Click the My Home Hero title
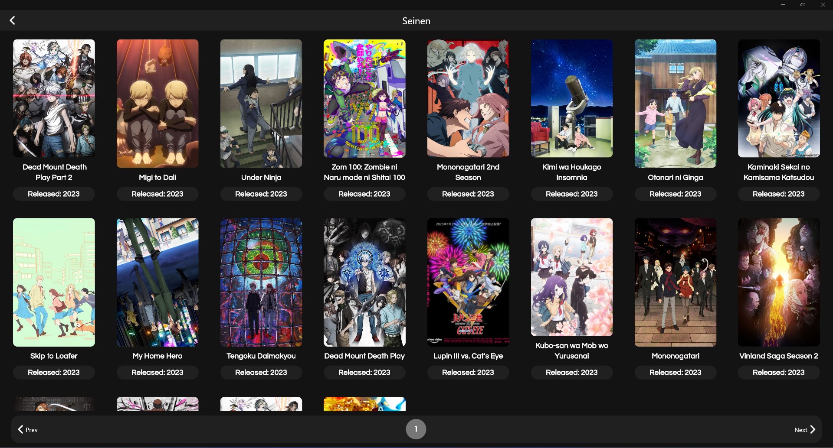Viewport: 833px width, 448px height. click(x=157, y=356)
